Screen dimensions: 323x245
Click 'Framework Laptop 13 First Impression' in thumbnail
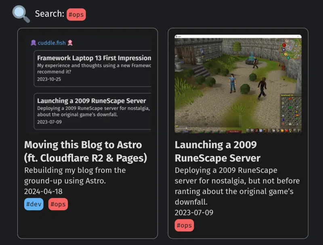94,58
